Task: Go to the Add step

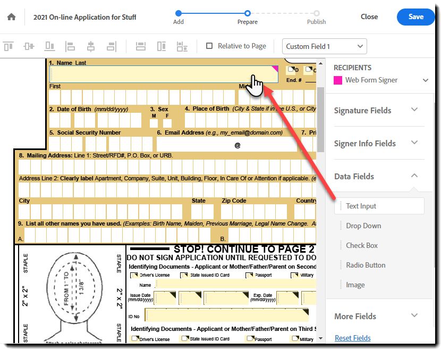Action: (179, 17)
